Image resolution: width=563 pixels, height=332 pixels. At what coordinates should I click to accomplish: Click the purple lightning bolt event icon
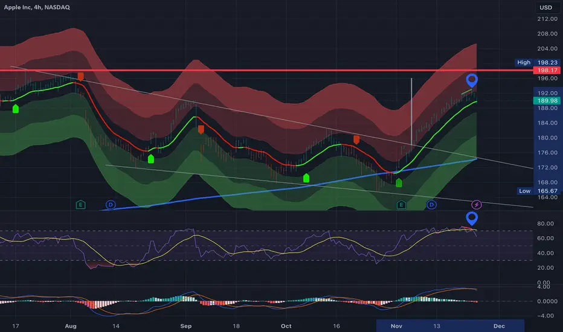477,205
